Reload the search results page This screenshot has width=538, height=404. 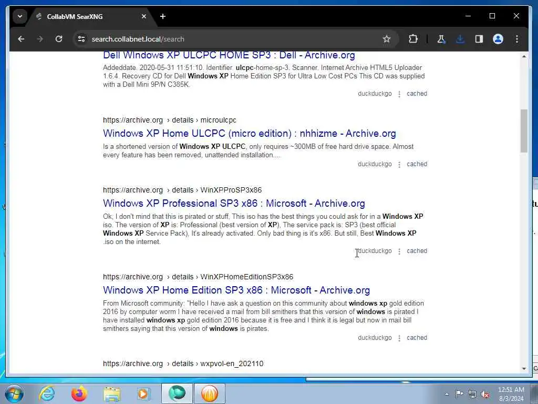click(x=59, y=39)
